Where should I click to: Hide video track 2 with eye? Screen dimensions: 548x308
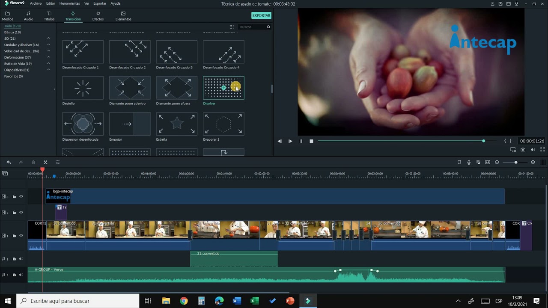click(21, 213)
